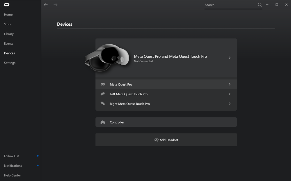Focus the Search input field
This screenshot has height=181, width=291.
pos(230,5)
